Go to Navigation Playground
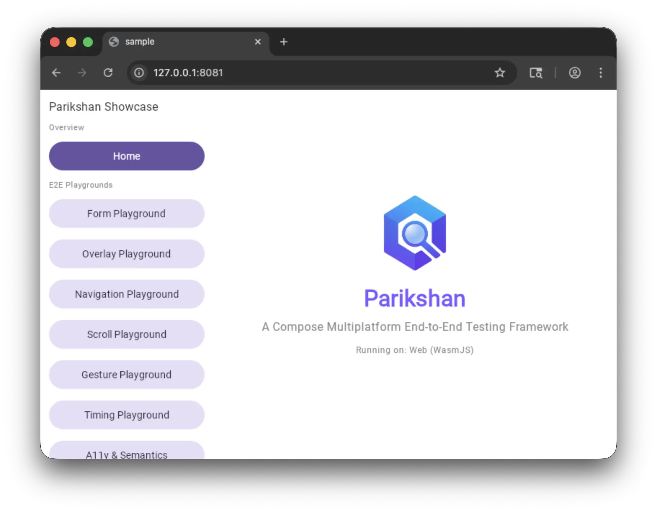Viewport: 657px width, 512px height. point(126,294)
